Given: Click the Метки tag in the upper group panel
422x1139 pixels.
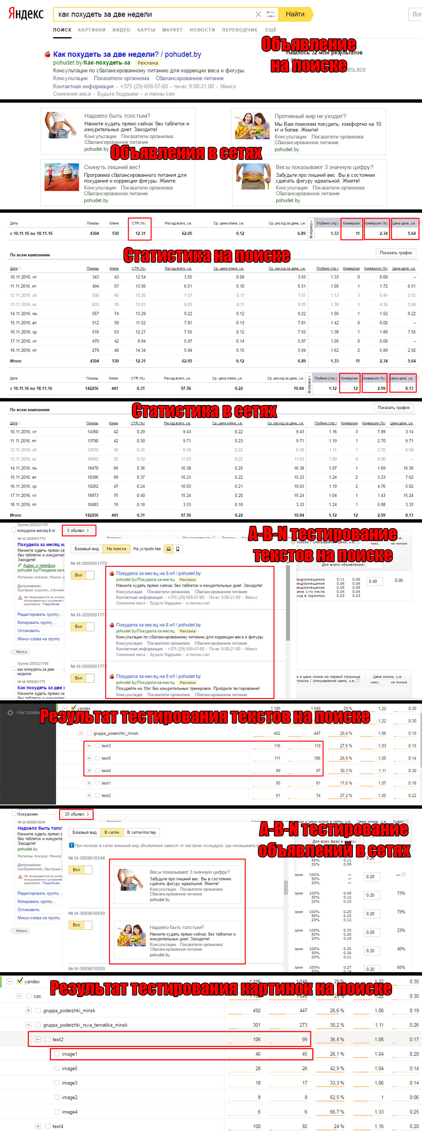Looking at the screenshot, I should click(x=20, y=651).
